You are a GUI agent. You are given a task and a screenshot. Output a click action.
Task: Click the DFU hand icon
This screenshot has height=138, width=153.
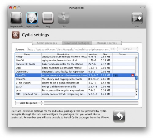(64, 18)
